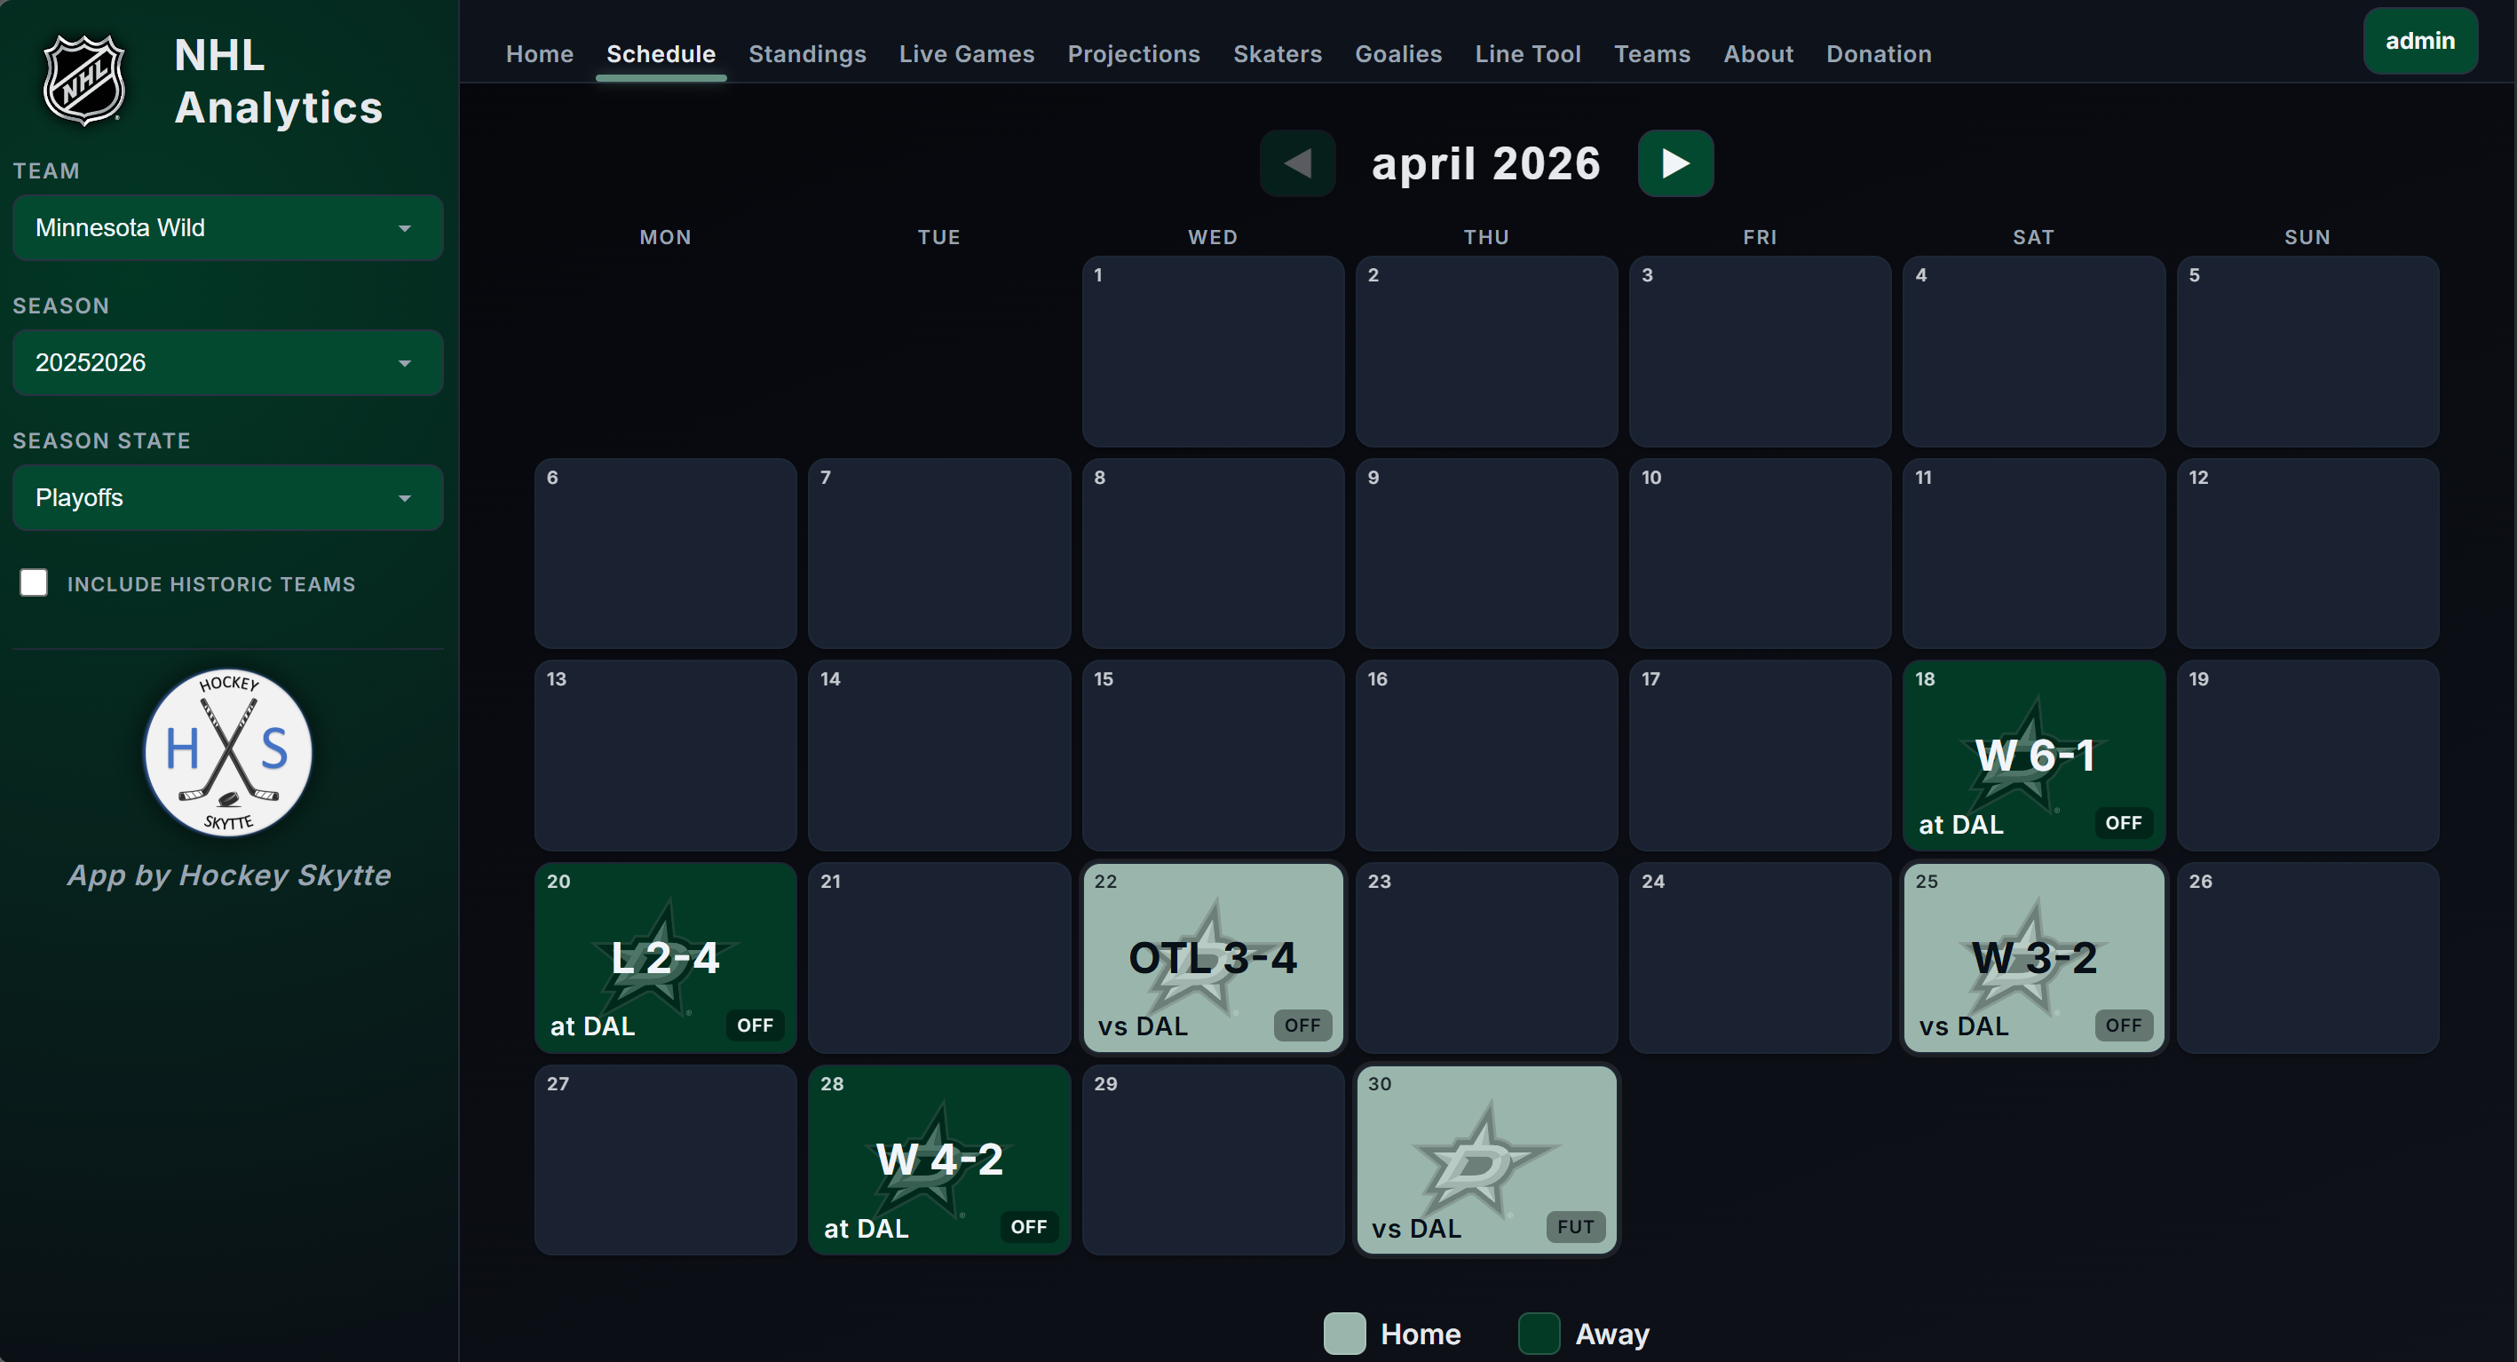2517x1362 pixels.
Task: Click OFF badge on April 28 game
Action: pos(1028,1227)
